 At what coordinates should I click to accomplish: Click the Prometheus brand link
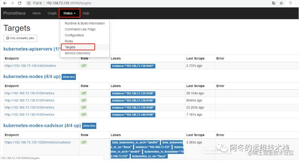14,13
